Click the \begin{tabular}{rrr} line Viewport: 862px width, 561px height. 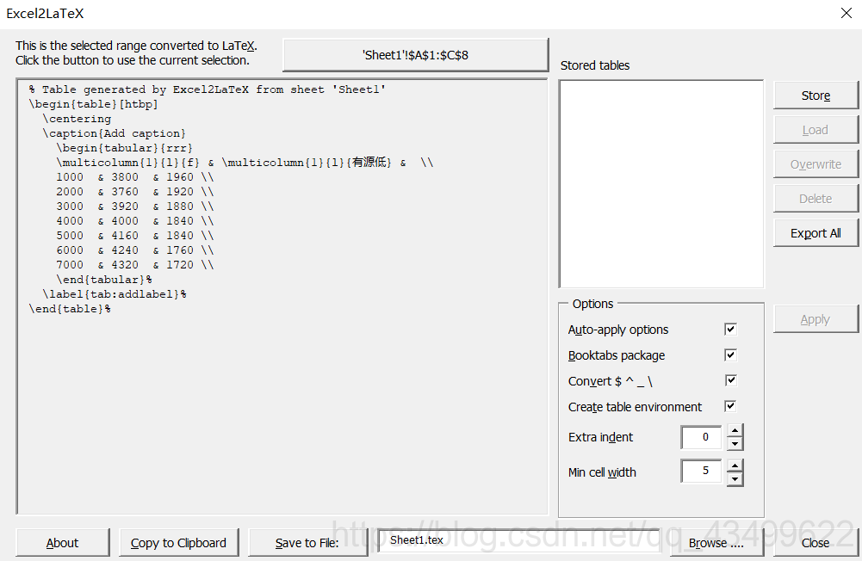124,148
